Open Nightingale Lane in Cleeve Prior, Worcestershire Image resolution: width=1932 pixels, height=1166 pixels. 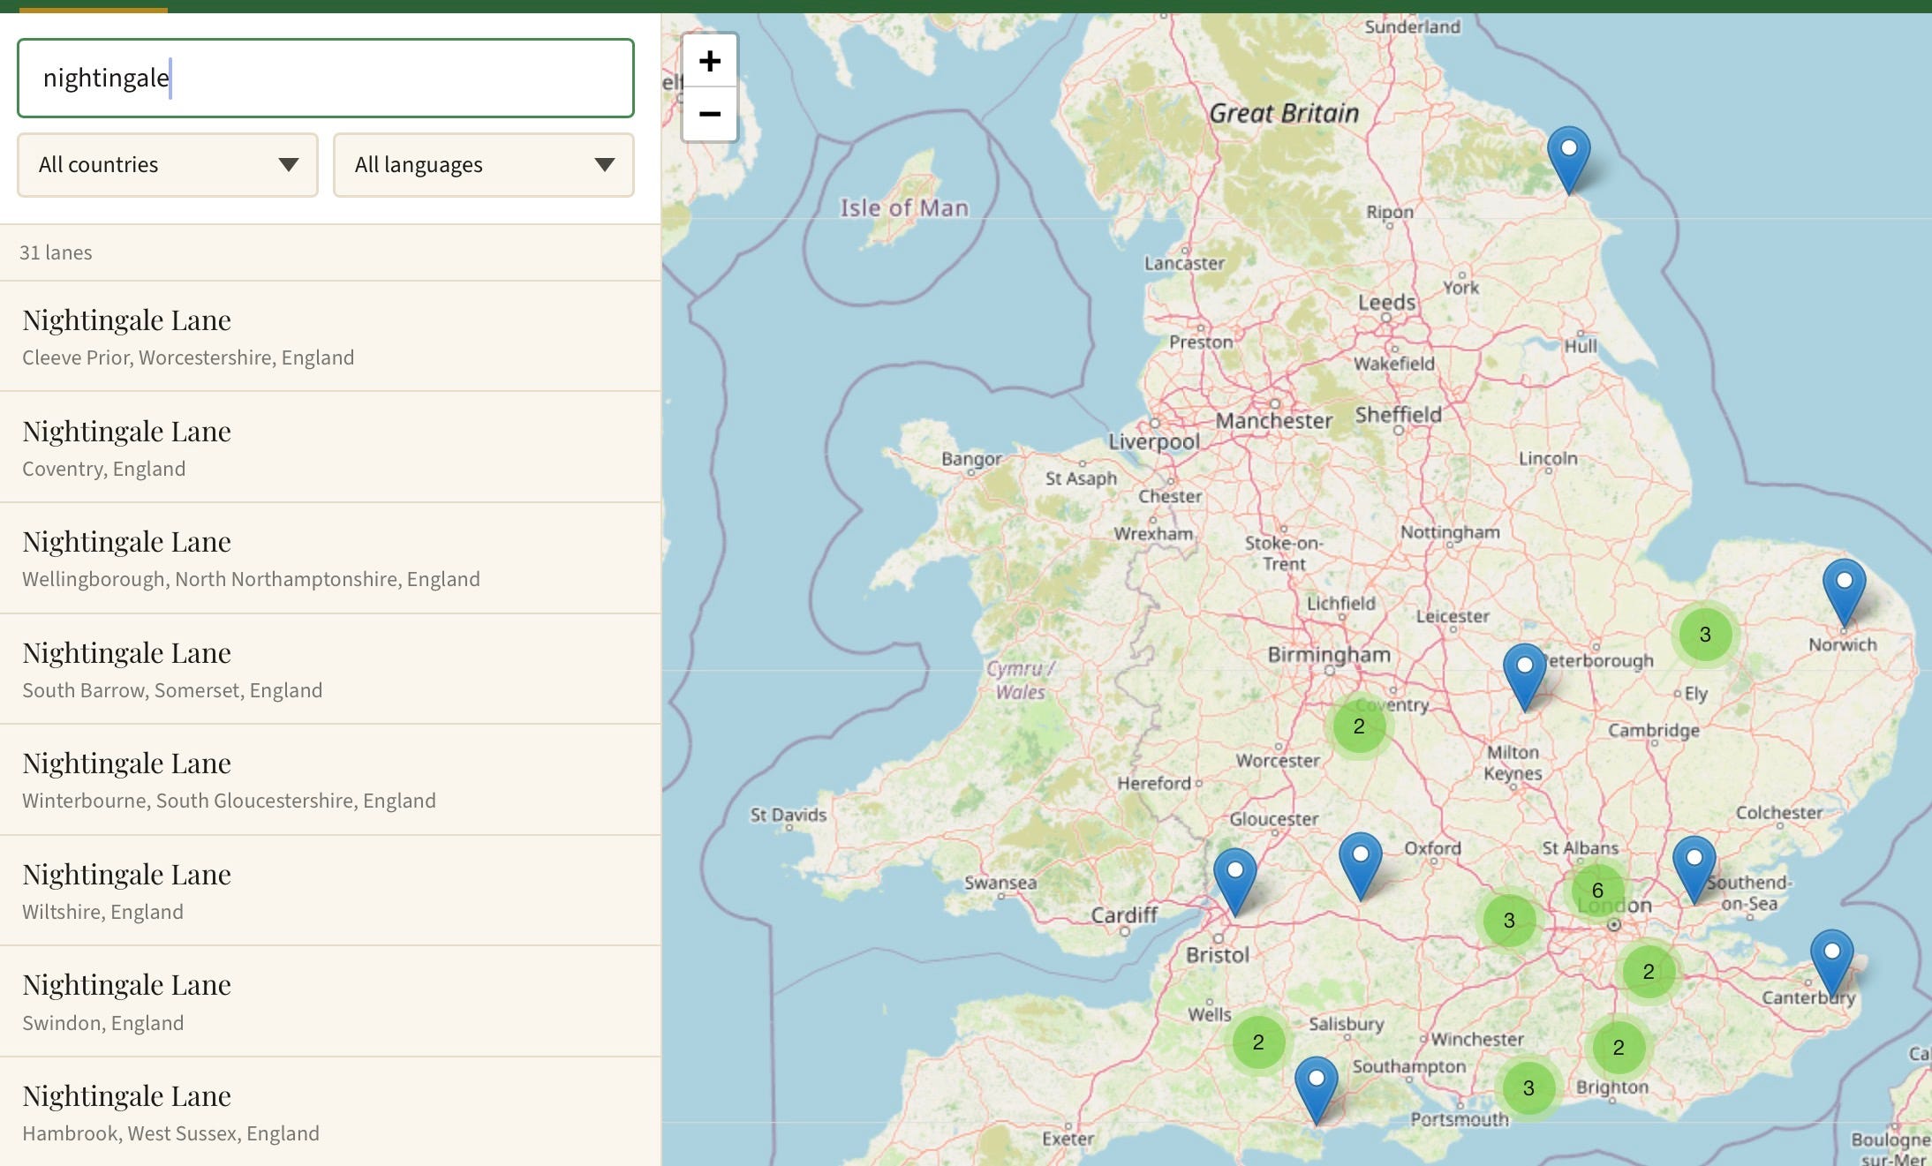click(330, 336)
